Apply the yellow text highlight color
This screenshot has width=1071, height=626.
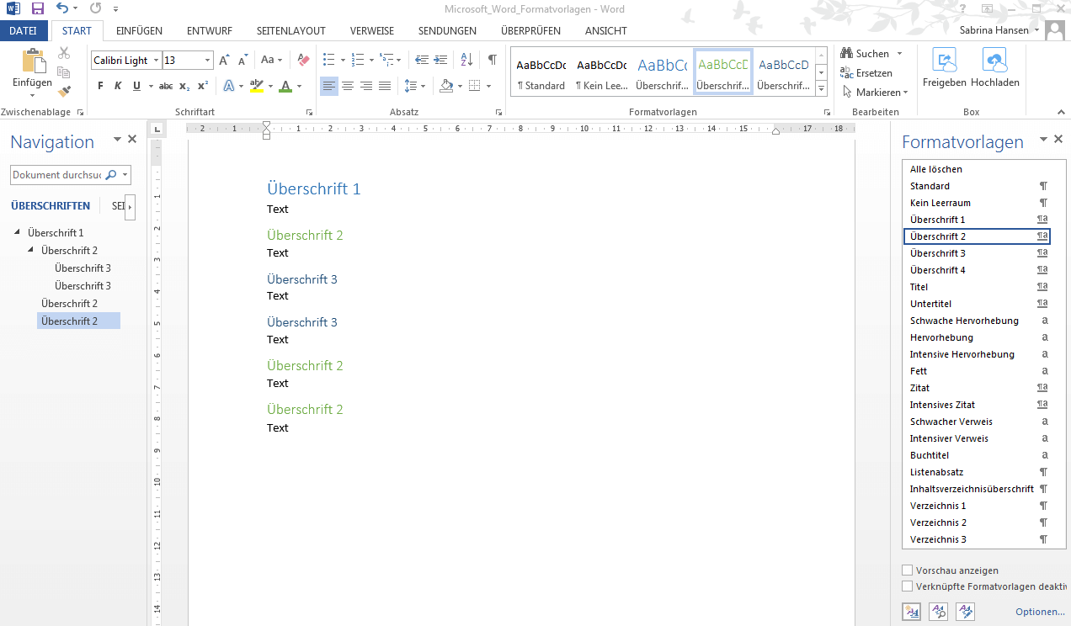click(257, 86)
